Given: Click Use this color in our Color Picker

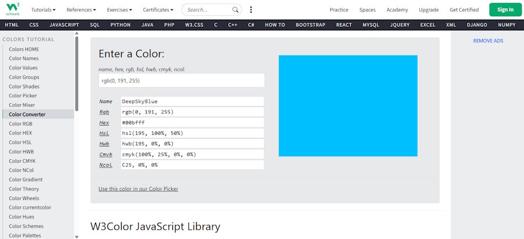Looking at the screenshot, I should coord(139,189).
